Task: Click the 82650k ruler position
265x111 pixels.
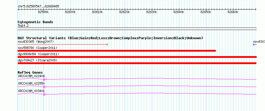Action: click(x=206, y=12)
